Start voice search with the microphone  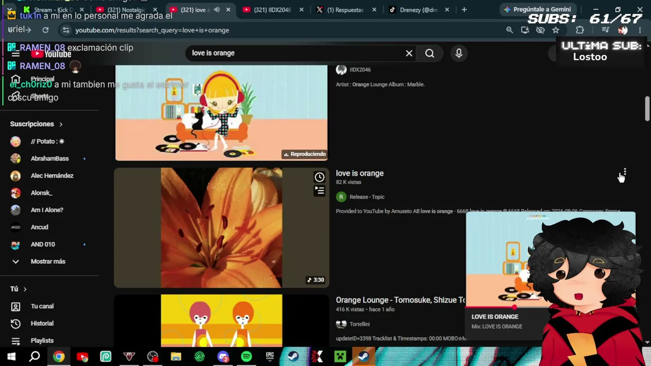pyautogui.click(x=459, y=53)
